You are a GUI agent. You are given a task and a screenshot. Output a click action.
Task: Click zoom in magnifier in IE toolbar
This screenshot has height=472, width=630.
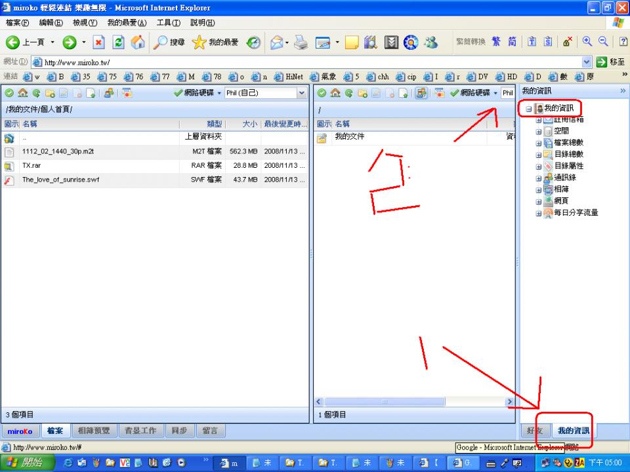[x=587, y=41]
